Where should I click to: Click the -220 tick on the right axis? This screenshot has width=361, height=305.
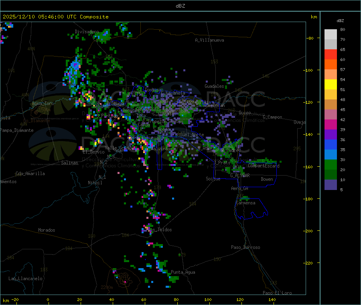(309, 263)
